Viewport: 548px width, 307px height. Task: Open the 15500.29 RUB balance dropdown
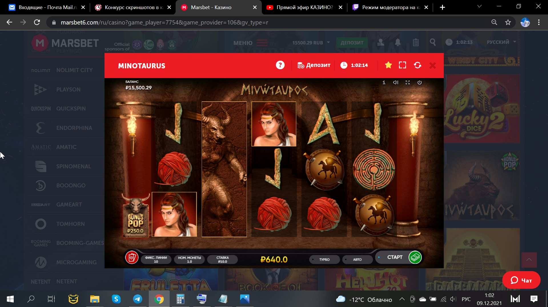(x=311, y=43)
